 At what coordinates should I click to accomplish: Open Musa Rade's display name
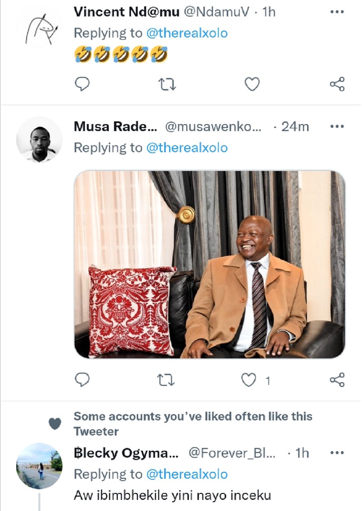point(115,127)
